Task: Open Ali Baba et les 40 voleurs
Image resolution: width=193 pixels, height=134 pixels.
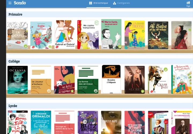Action: click(x=158, y=35)
